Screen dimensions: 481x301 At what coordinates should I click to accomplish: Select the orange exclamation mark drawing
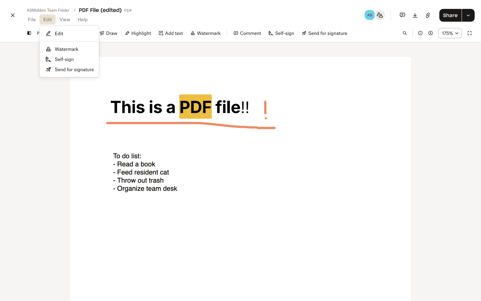point(265,110)
